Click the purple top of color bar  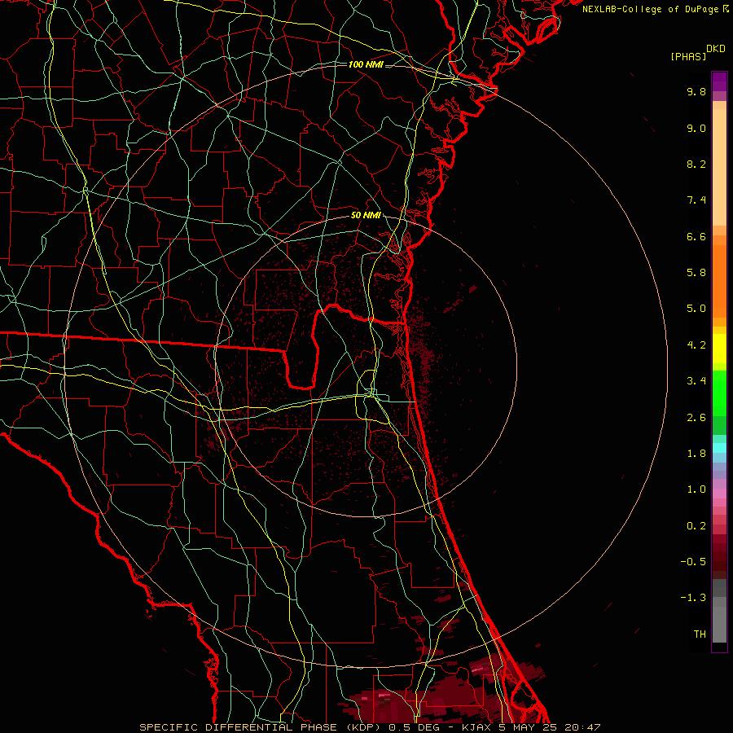click(719, 81)
